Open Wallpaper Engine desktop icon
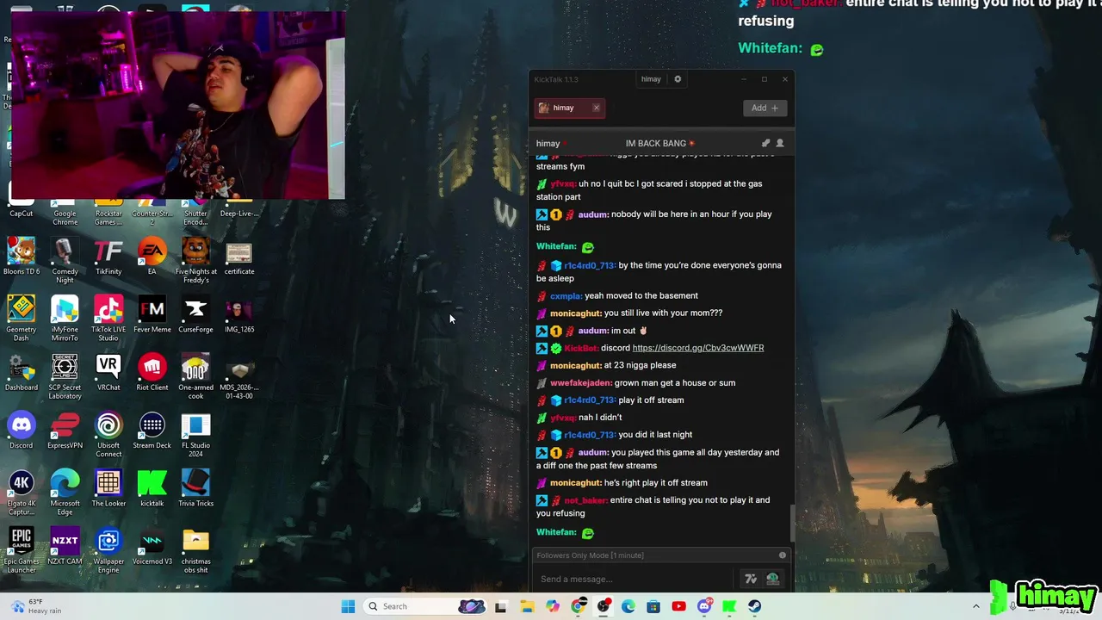This screenshot has width=1102, height=620. point(108,549)
